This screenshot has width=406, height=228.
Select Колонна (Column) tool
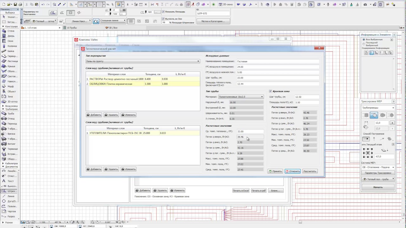coord(10,46)
